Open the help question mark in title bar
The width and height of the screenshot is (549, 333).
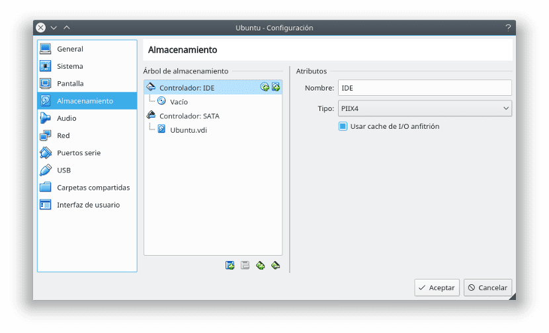(508, 28)
